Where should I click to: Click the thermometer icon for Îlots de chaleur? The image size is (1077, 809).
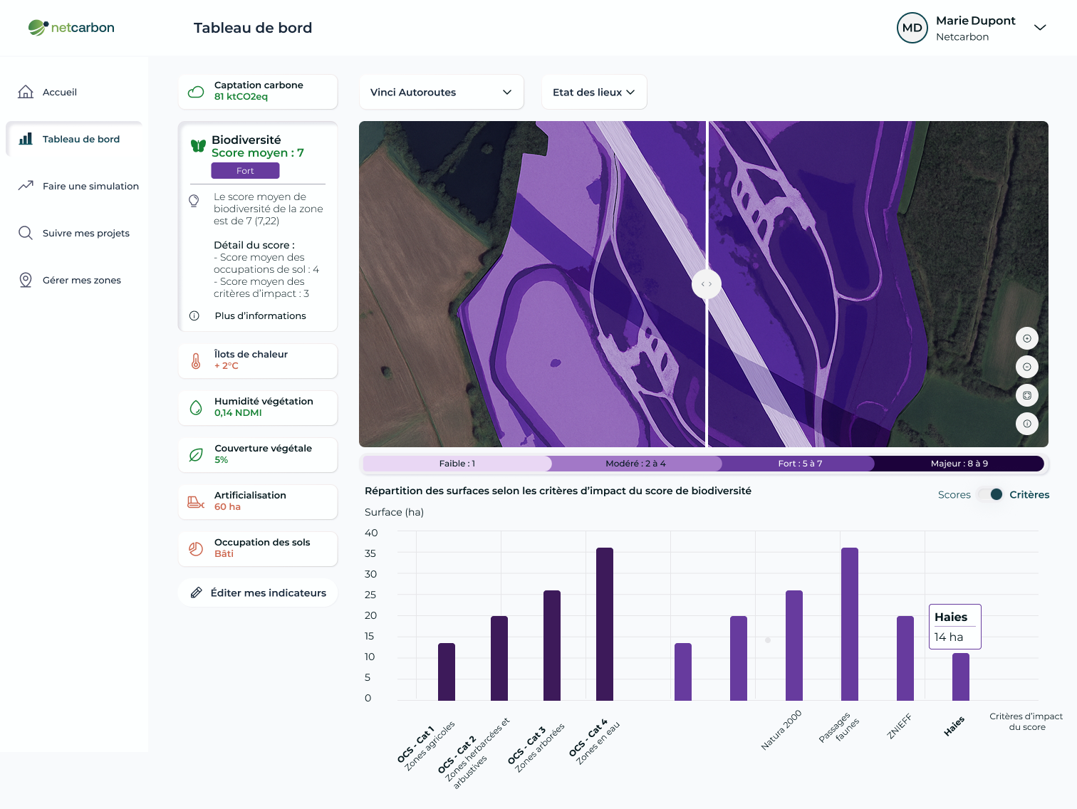[x=196, y=360]
